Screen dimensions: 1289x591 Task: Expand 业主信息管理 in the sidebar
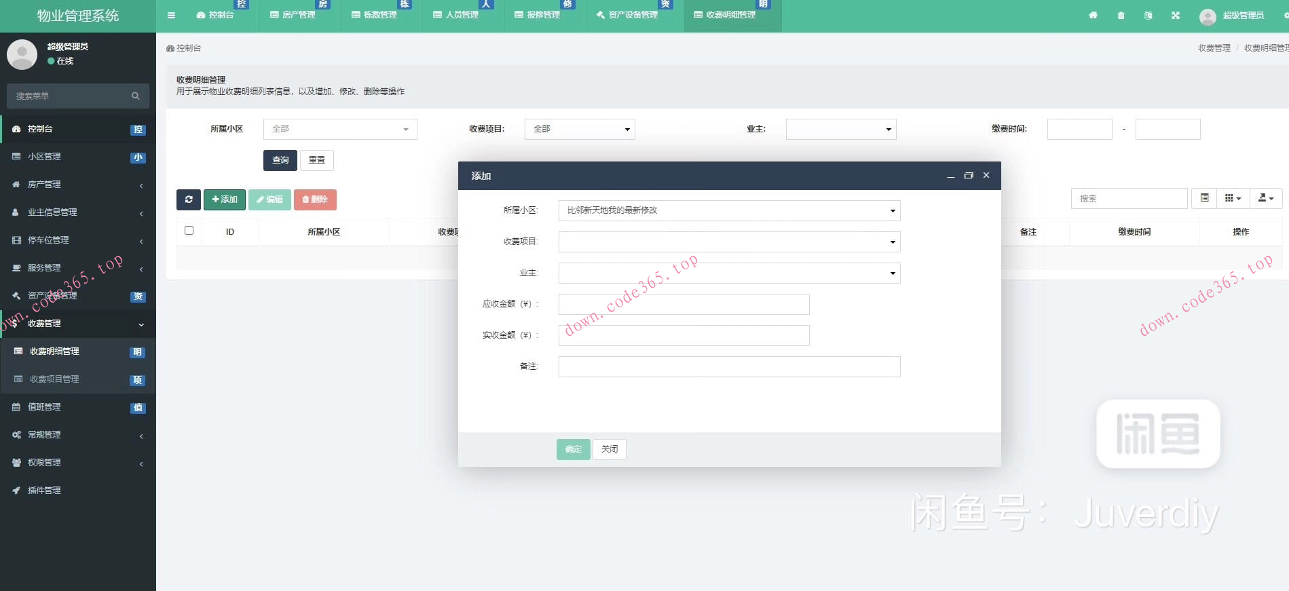click(78, 212)
